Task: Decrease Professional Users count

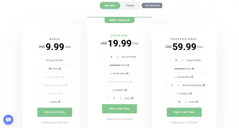Action: 173,102
